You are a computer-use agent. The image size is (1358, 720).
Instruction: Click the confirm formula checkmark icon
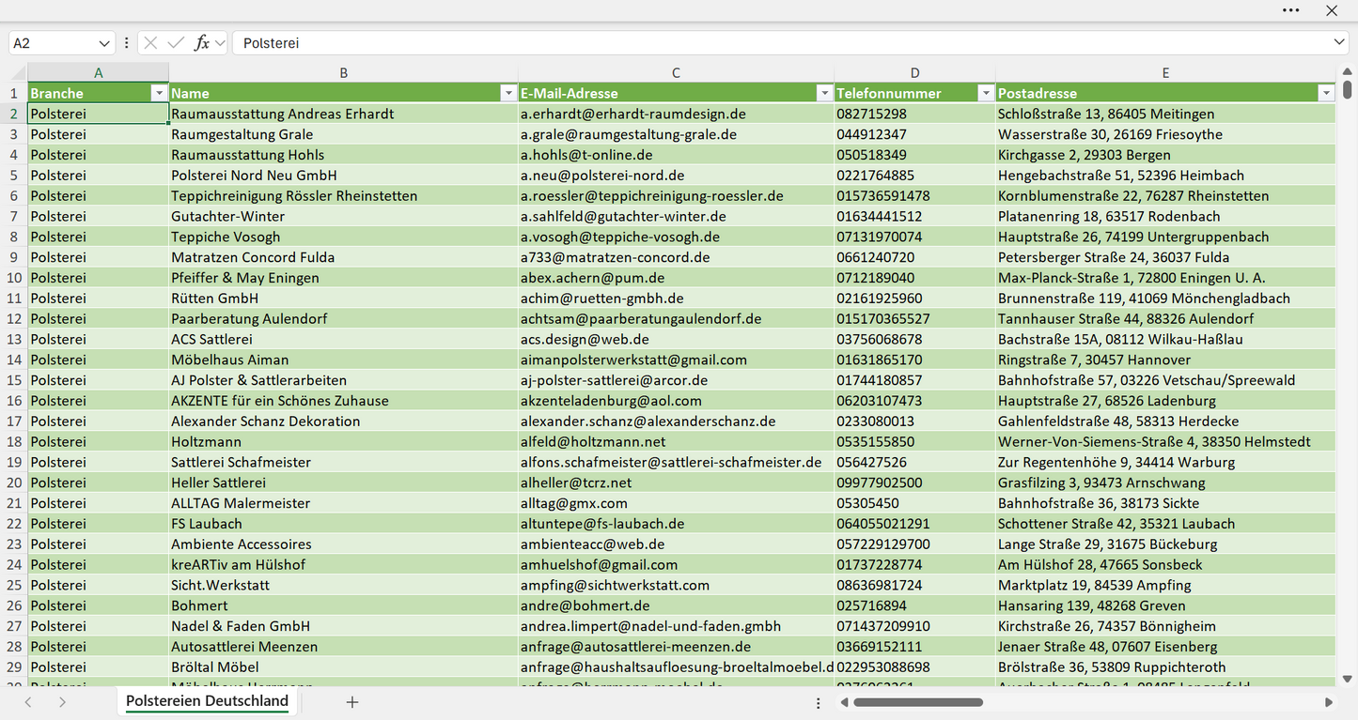(176, 43)
